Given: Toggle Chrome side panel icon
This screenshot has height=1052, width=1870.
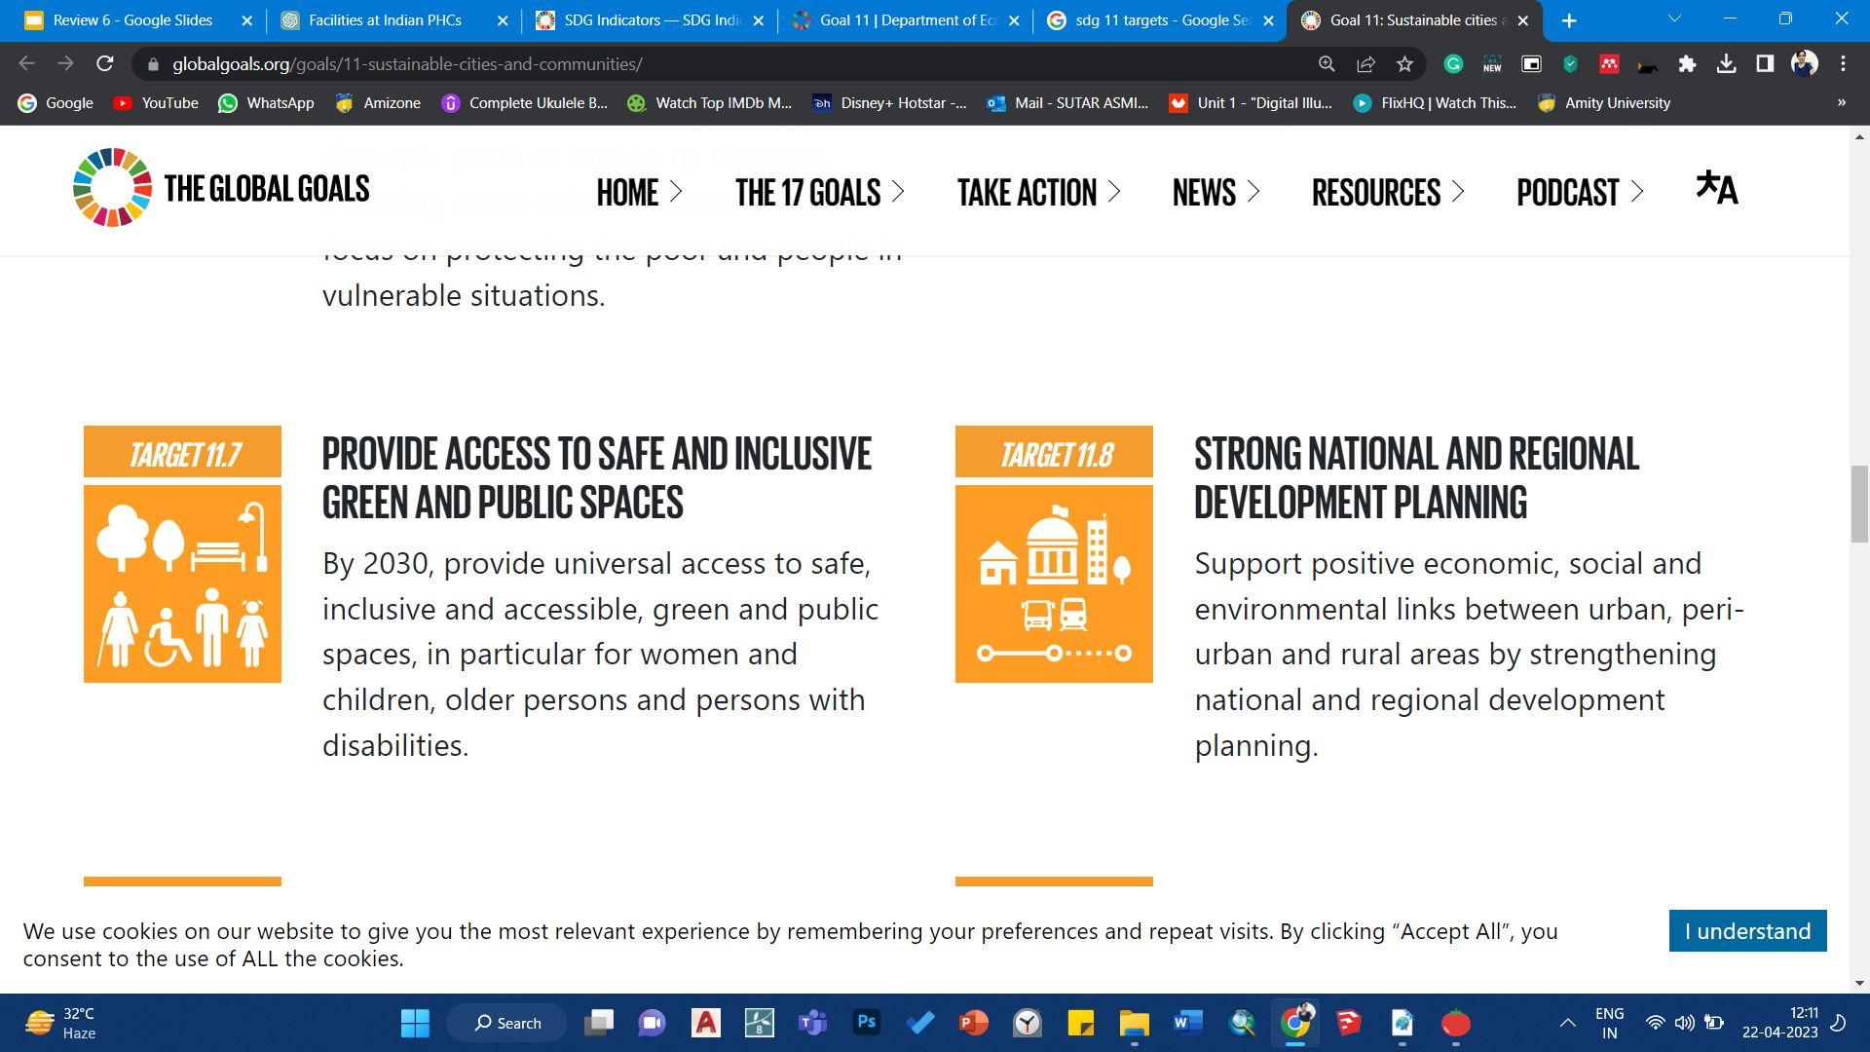Looking at the screenshot, I should click(1765, 64).
